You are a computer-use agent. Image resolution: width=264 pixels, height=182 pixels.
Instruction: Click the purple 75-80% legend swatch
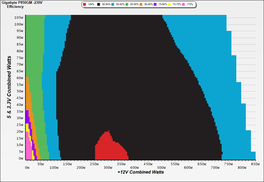pyautogui.click(x=155, y=4)
